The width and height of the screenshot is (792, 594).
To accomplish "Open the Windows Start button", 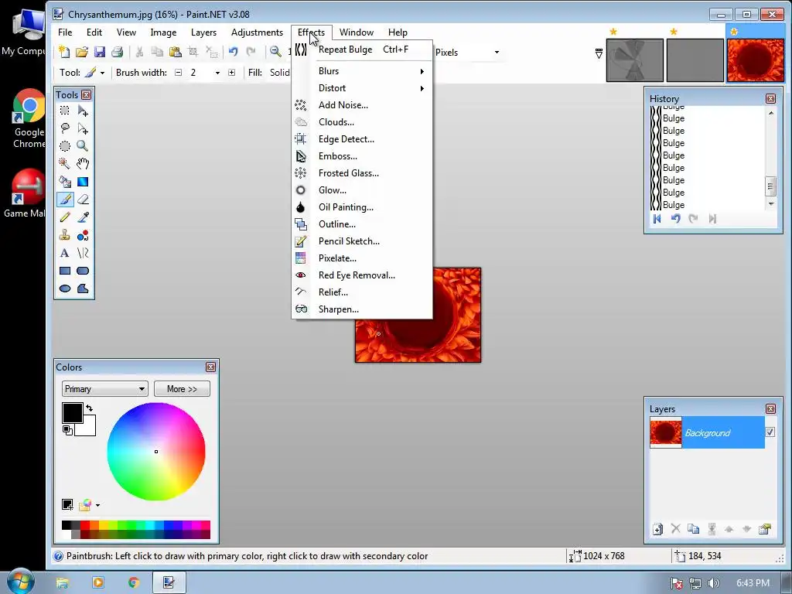I will 20,582.
